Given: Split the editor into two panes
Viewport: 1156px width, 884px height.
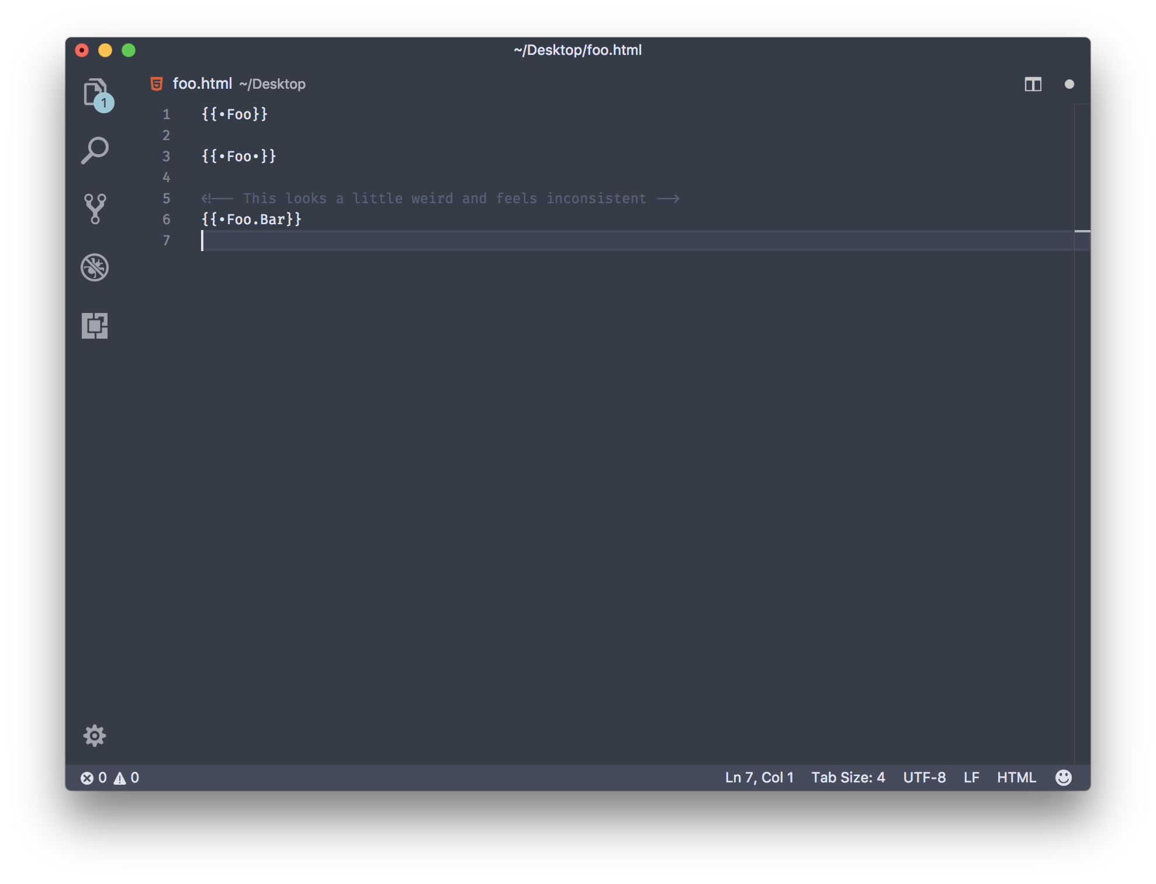Looking at the screenshot, I should pos(1033,83).
